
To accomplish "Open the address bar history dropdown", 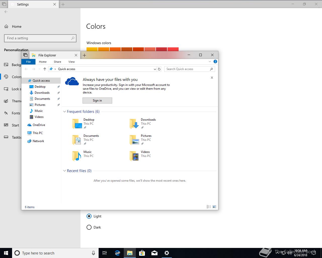I will (155, 69).
